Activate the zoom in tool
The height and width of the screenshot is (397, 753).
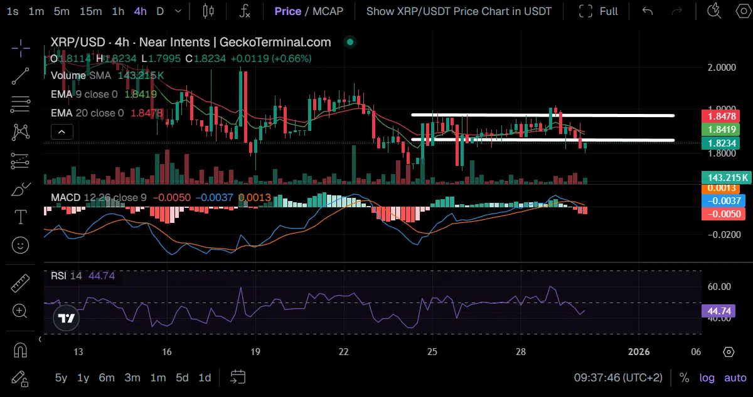tap(21, 311)
